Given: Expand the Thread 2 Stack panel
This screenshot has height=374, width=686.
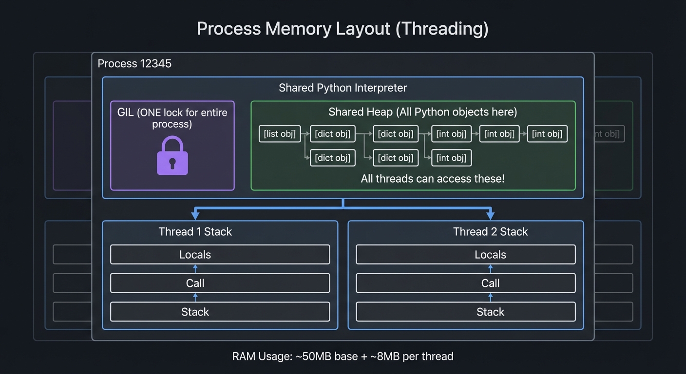Looking at the screenshot, I should click(x=490, y=232).
